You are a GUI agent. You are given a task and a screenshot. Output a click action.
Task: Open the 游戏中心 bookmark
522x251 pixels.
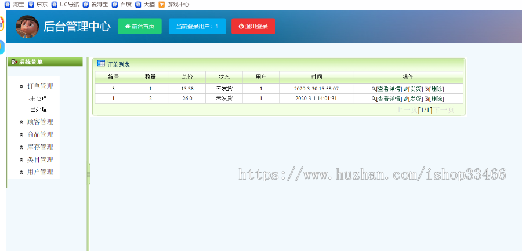click(x=174, y=5)
